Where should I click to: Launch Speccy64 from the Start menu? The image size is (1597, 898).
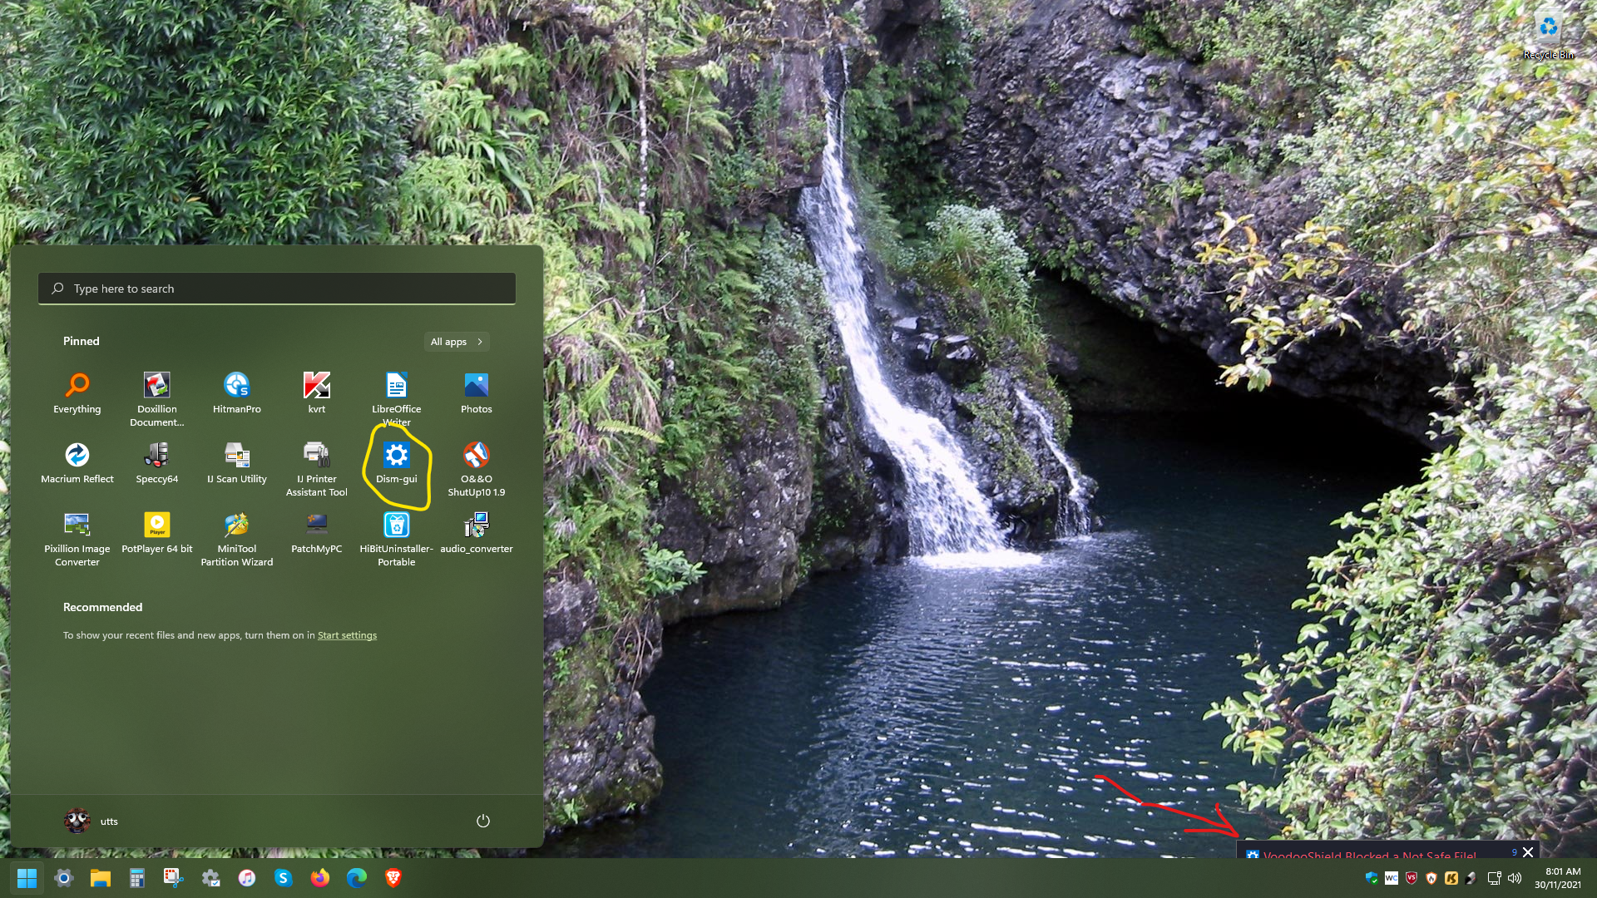pyautogui.click(x=156, y=463)
